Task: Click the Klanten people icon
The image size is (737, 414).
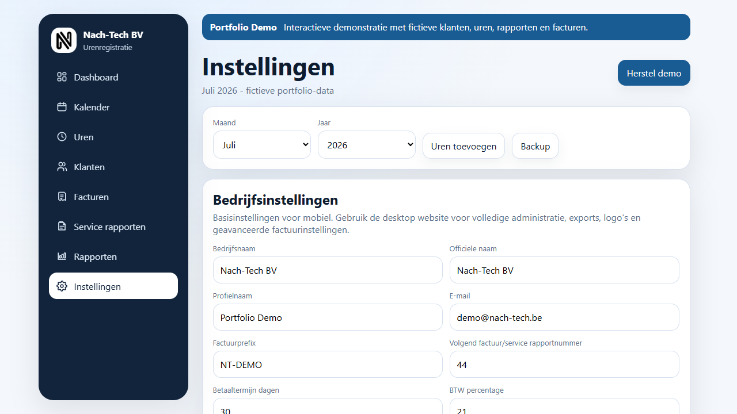Action: coord(62,167)
